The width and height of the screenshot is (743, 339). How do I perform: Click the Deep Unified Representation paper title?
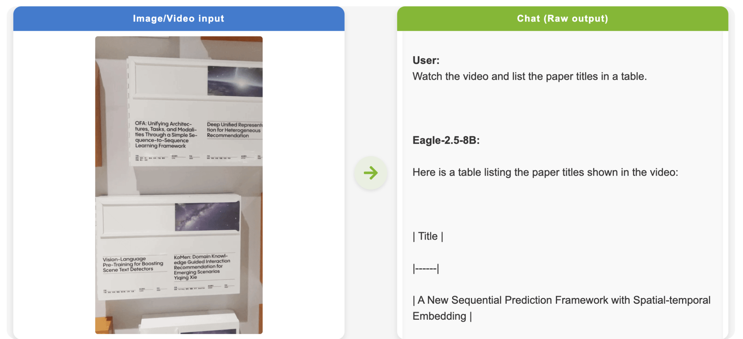coord(233,130)
